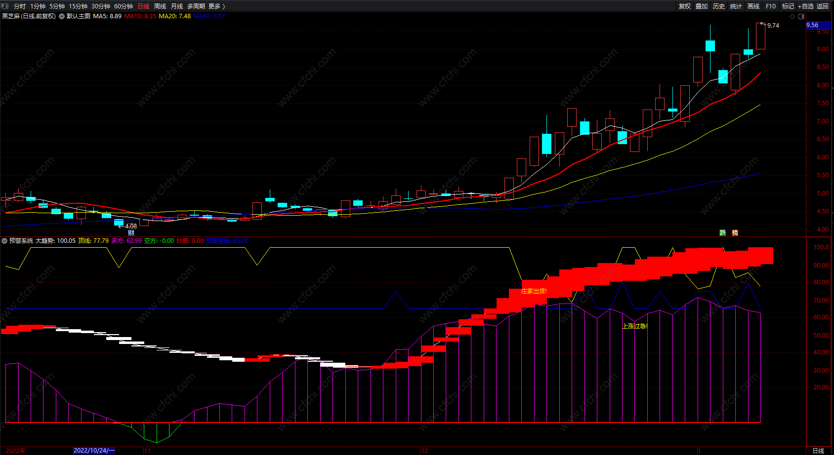Click the stock name 黑芝麻(日线.前复权)

click(x=29, y=16)
